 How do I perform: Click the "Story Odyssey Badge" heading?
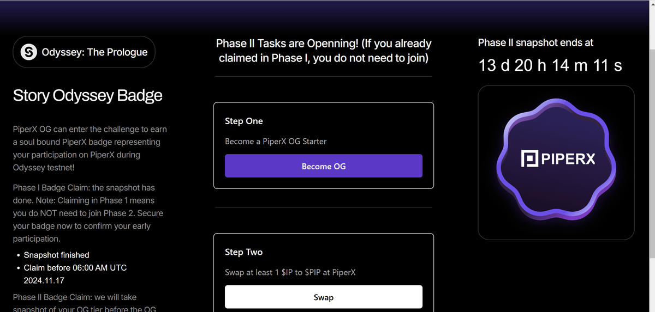[x=88, y=96]
